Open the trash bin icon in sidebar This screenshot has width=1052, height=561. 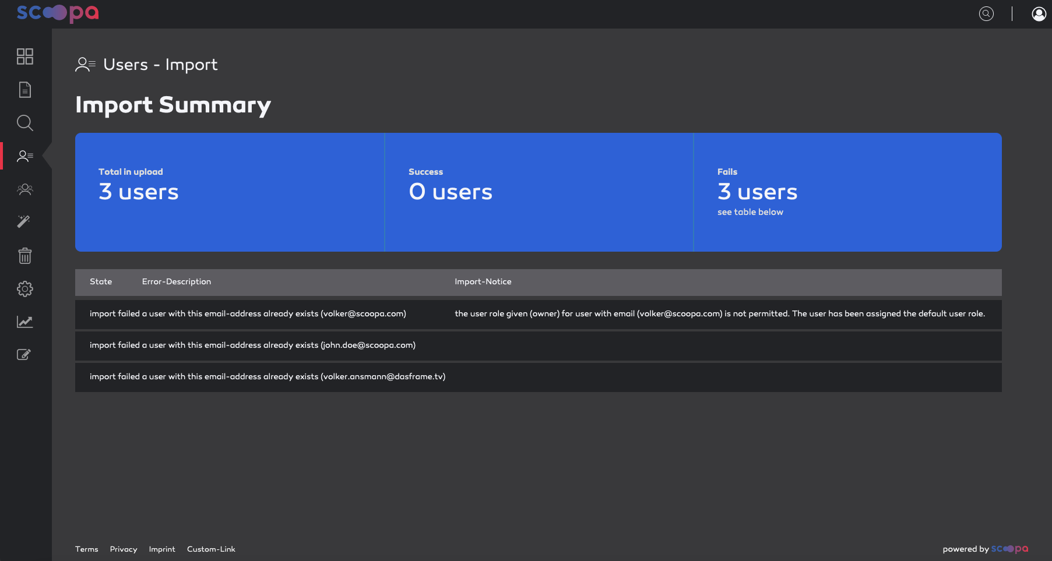[24, 255]
